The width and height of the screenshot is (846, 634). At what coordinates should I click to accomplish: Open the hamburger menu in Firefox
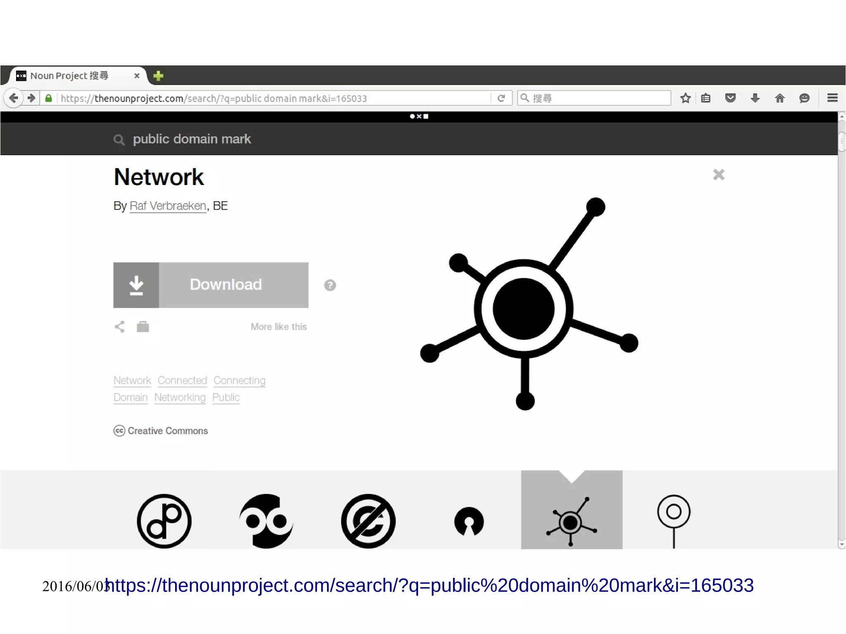pos(832,98)
